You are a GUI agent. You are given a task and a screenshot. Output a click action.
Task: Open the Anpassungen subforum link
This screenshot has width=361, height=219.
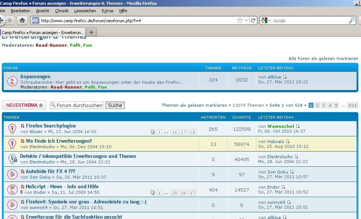click(x=35, y=77)
